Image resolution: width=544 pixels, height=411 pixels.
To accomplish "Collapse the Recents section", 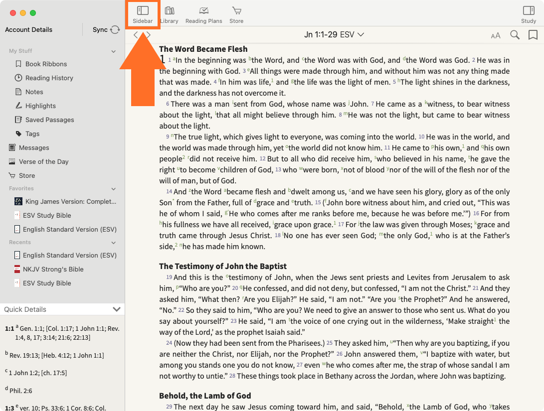I will click(x=114, y=243).
